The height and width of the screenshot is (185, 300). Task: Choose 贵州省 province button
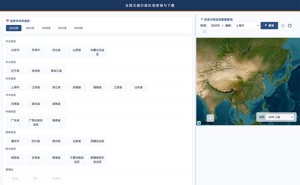pyautogui.click(x=56, y=141)
